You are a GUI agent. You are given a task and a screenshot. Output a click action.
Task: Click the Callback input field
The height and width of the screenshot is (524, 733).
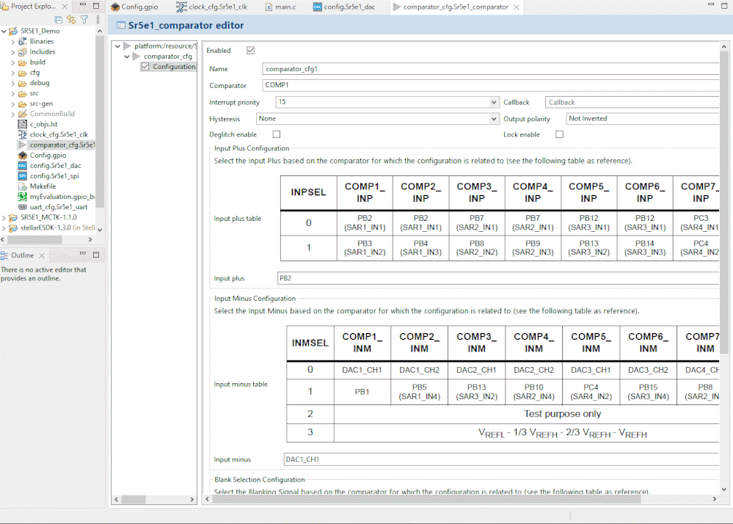point(632,102)
